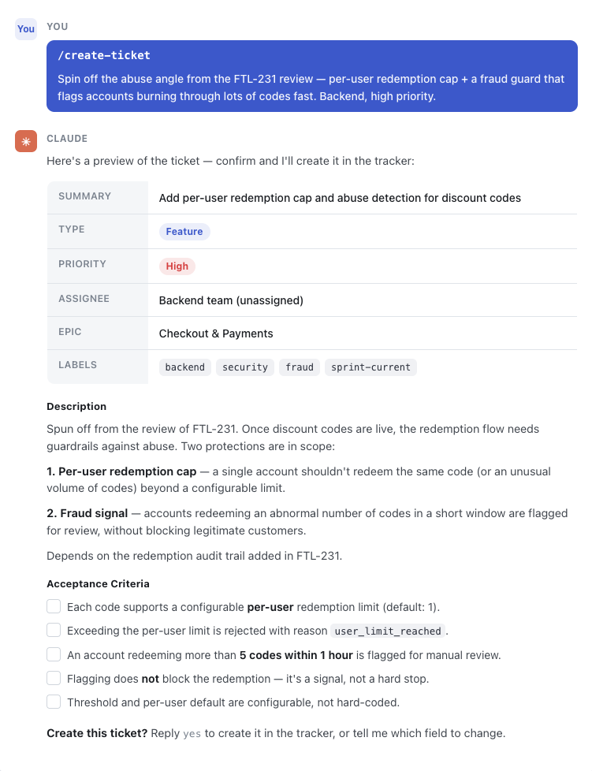This screenshot has height=771, width=592.
Task: Click Claude's orange asterisk avatar
Action: [x=25, y=141]
